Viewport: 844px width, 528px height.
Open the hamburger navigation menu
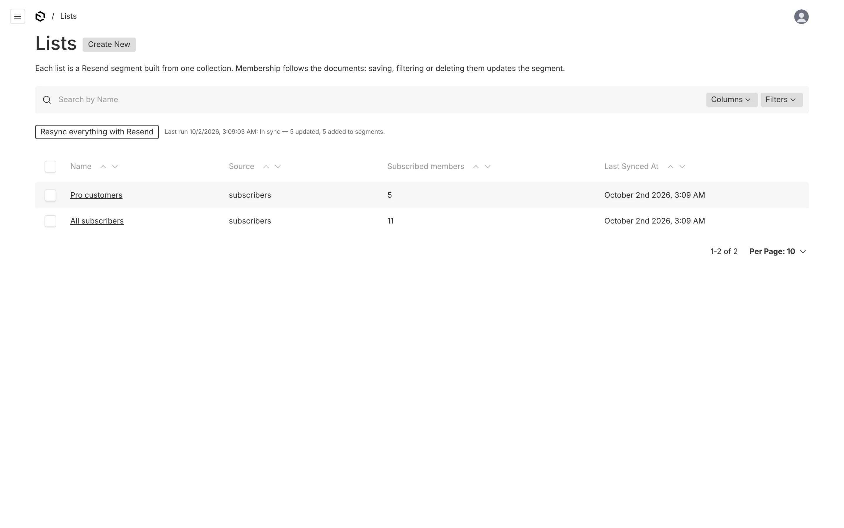coord(18,16)
